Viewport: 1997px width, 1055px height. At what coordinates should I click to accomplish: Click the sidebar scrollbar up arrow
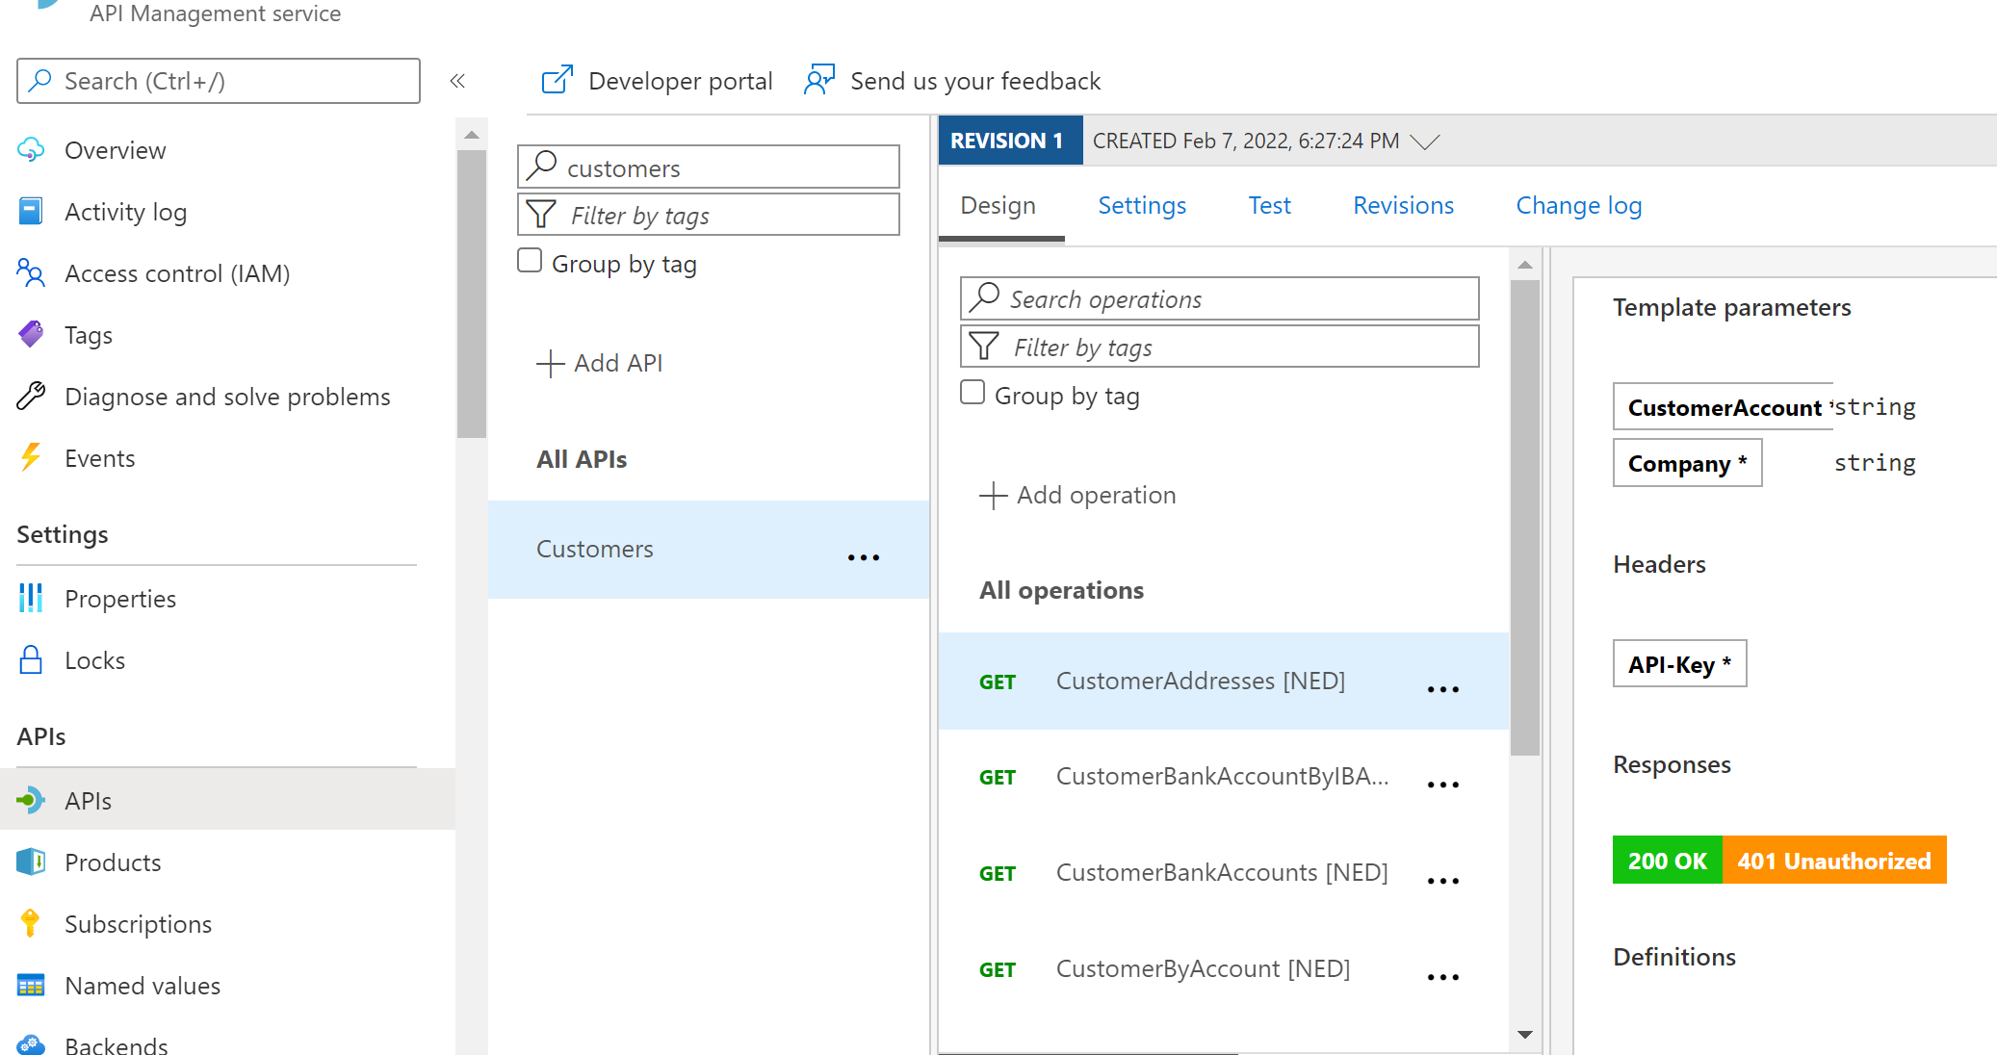tap(472, 135)
